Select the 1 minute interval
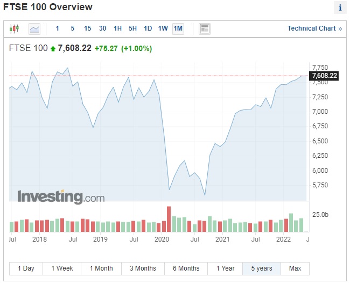This screenshot has height=284, width=350. point(58,28)
